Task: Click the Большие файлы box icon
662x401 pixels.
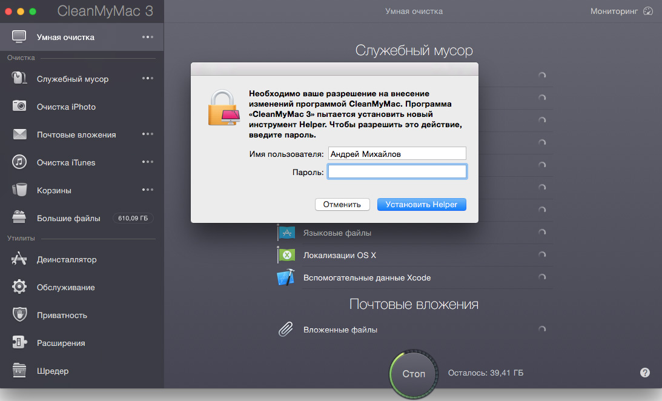Action: [19, 217]
